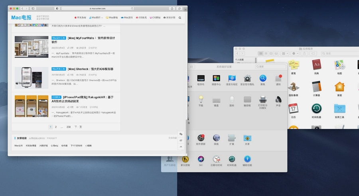Click Finder edit tags button
The image size is (359, 196).
313,53
